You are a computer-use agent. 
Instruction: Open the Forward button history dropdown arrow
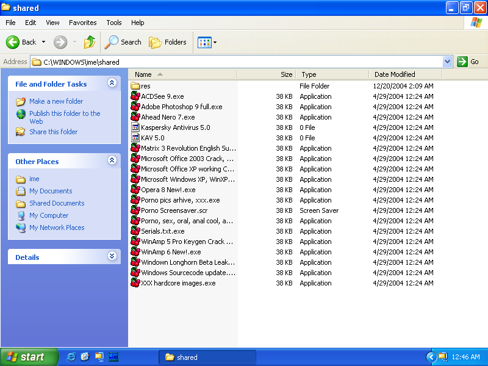pos(74,42)
